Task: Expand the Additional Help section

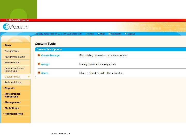Action: [16, 114]
